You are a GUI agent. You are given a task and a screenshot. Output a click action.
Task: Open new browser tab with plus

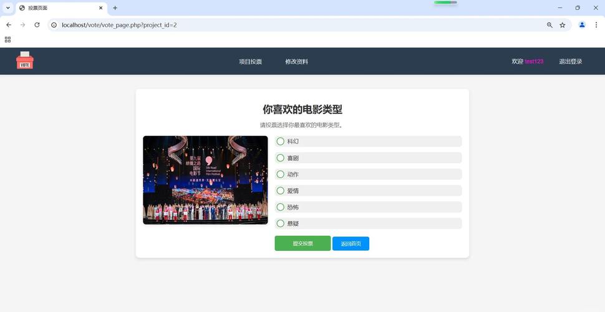click(115, 7)
